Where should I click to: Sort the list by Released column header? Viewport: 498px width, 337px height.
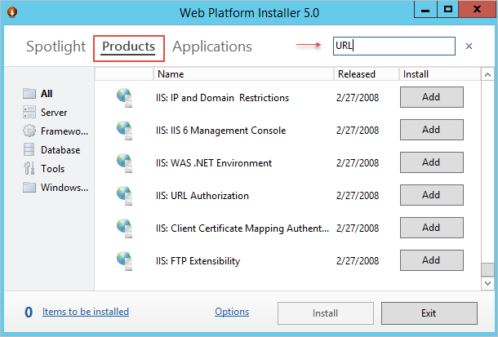[x=357, y=74]
